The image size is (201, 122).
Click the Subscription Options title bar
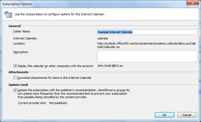tap(81, 4)
